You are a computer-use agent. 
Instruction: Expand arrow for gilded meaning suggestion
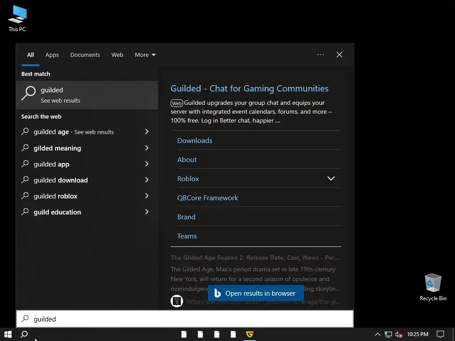(147, 148)
